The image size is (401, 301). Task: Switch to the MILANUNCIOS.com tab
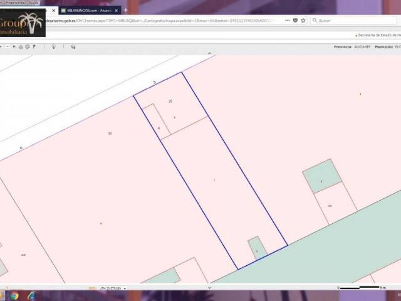coord(88,10)
